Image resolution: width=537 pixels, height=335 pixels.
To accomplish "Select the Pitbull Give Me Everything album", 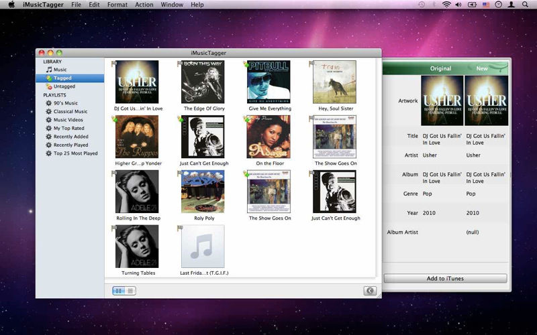I will [x=269, y=82].
